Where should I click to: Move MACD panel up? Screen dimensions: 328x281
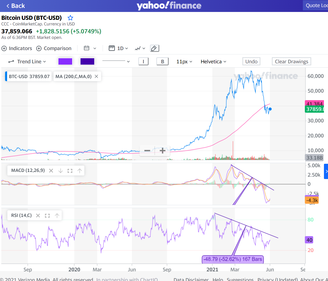click(x=80, y=171)
